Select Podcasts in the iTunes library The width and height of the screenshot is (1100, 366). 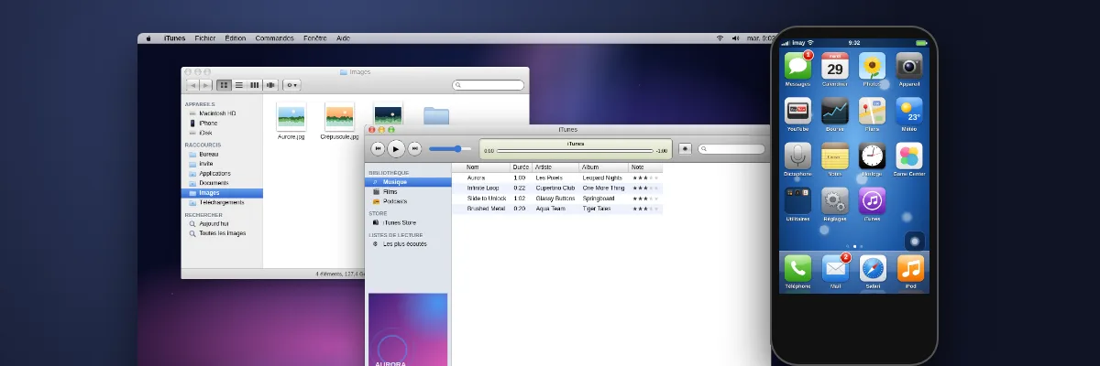click(x=409, y=201)
